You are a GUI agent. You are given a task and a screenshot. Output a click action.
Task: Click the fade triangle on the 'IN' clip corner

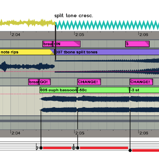point(78,43)
